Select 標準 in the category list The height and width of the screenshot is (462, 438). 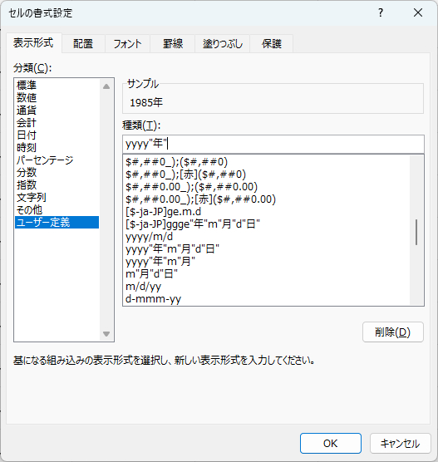pyautogui.click(x=57, y=85)
